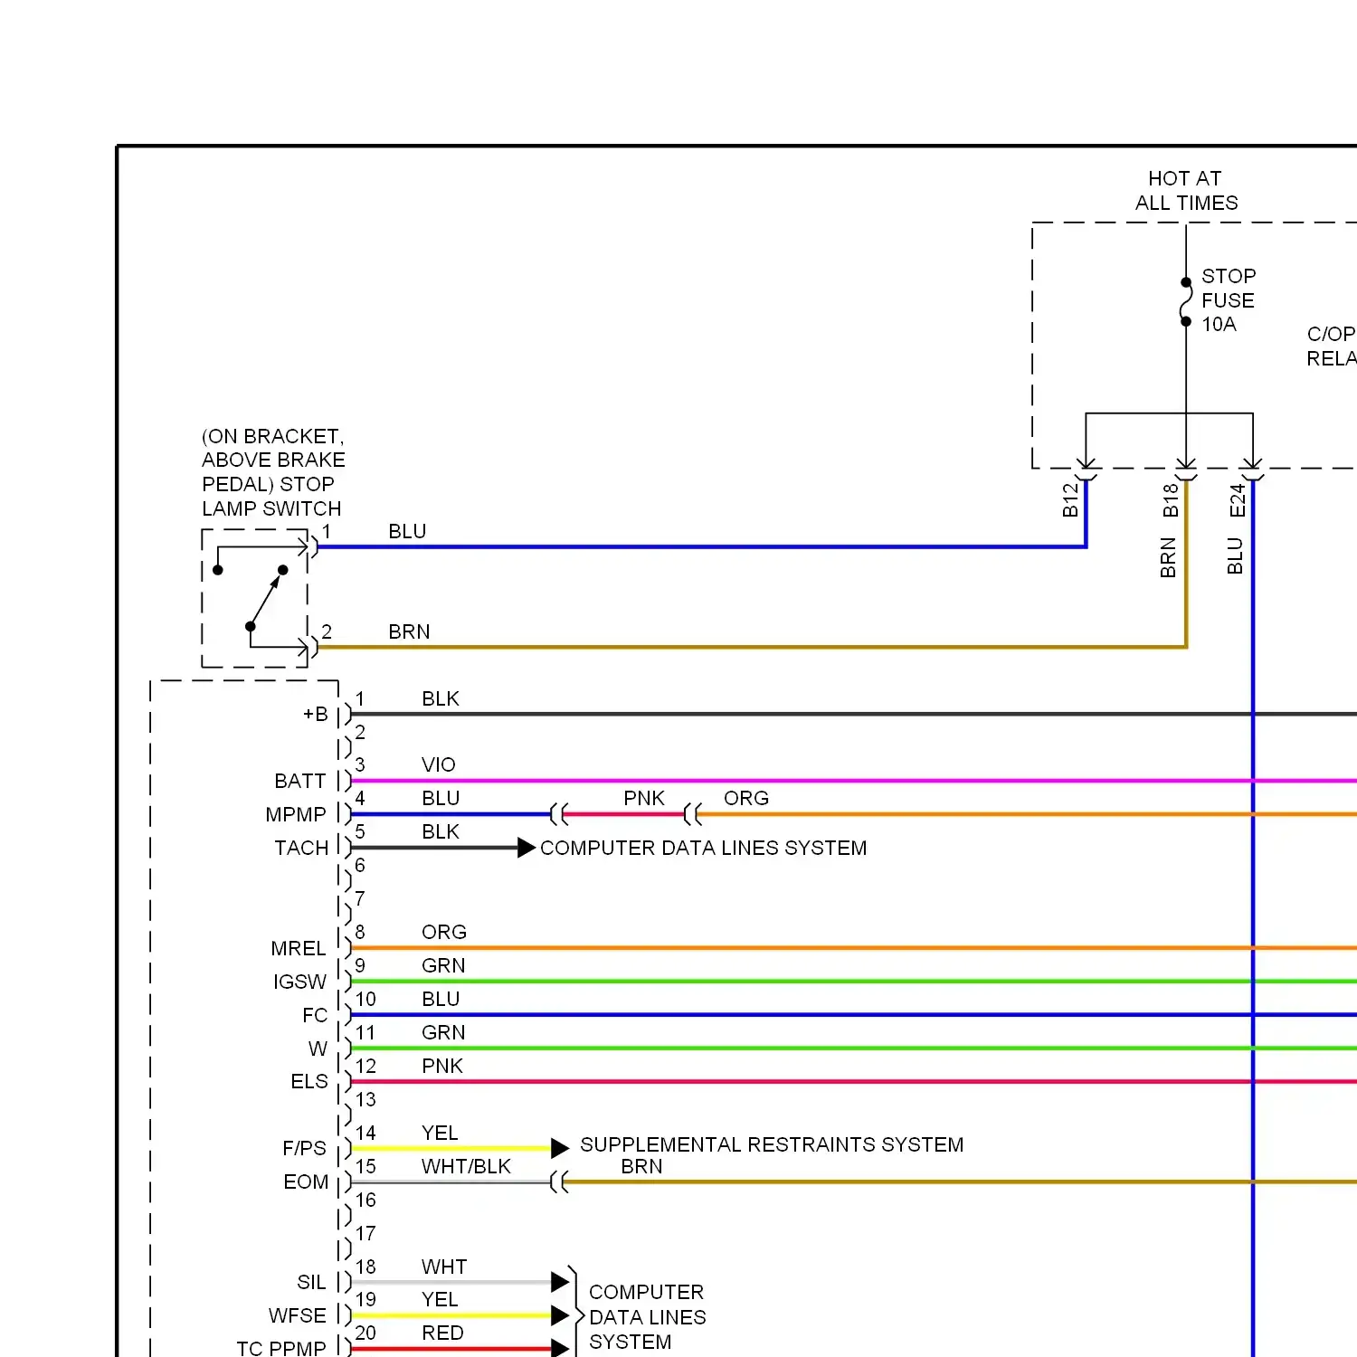Click the arrowhead ending the TACH wire
Image resolution: width=1357 pixels, height=1357 pixels.
click(x=527, y=848)
